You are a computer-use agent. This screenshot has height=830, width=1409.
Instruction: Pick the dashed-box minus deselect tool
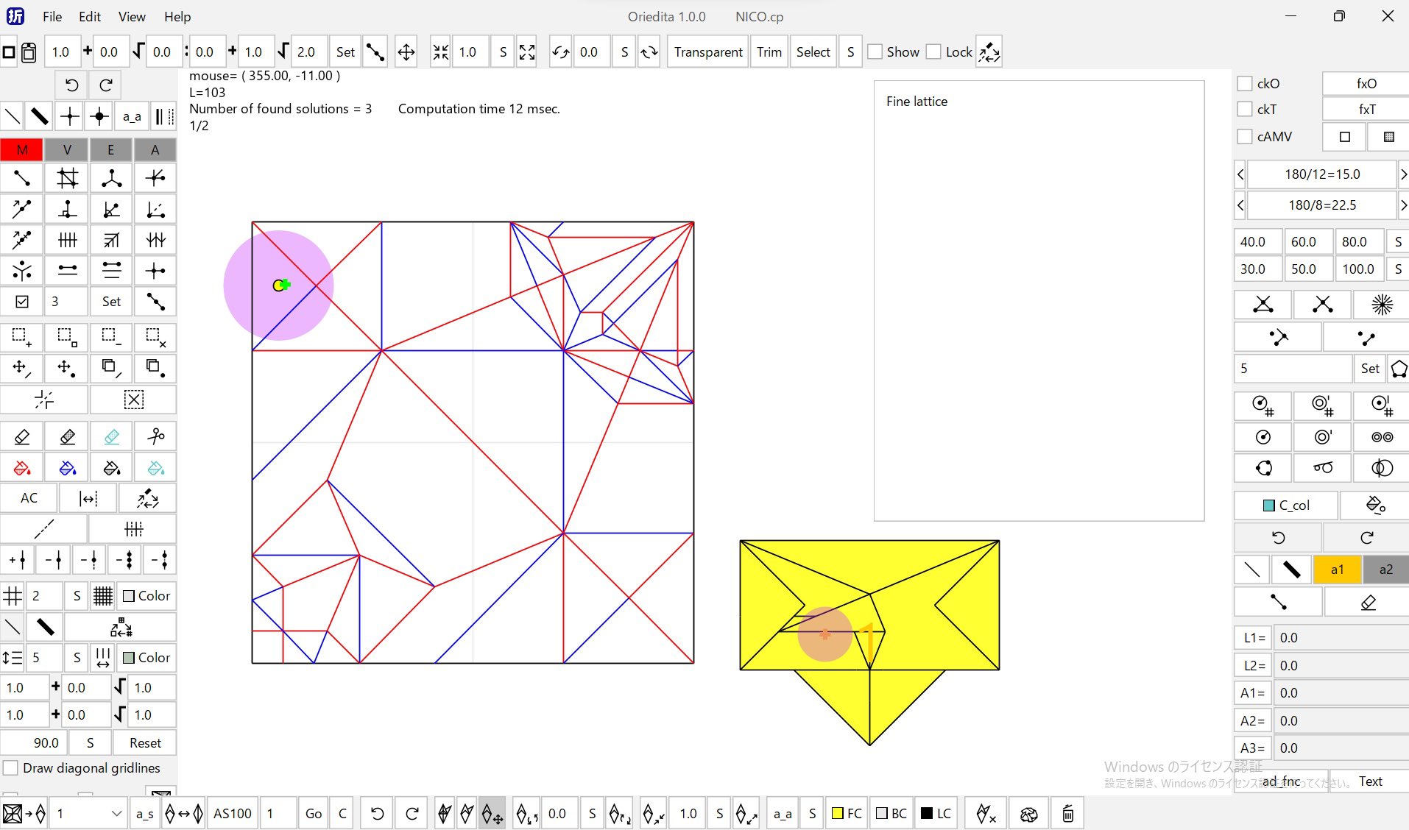(x=111, y=338)
